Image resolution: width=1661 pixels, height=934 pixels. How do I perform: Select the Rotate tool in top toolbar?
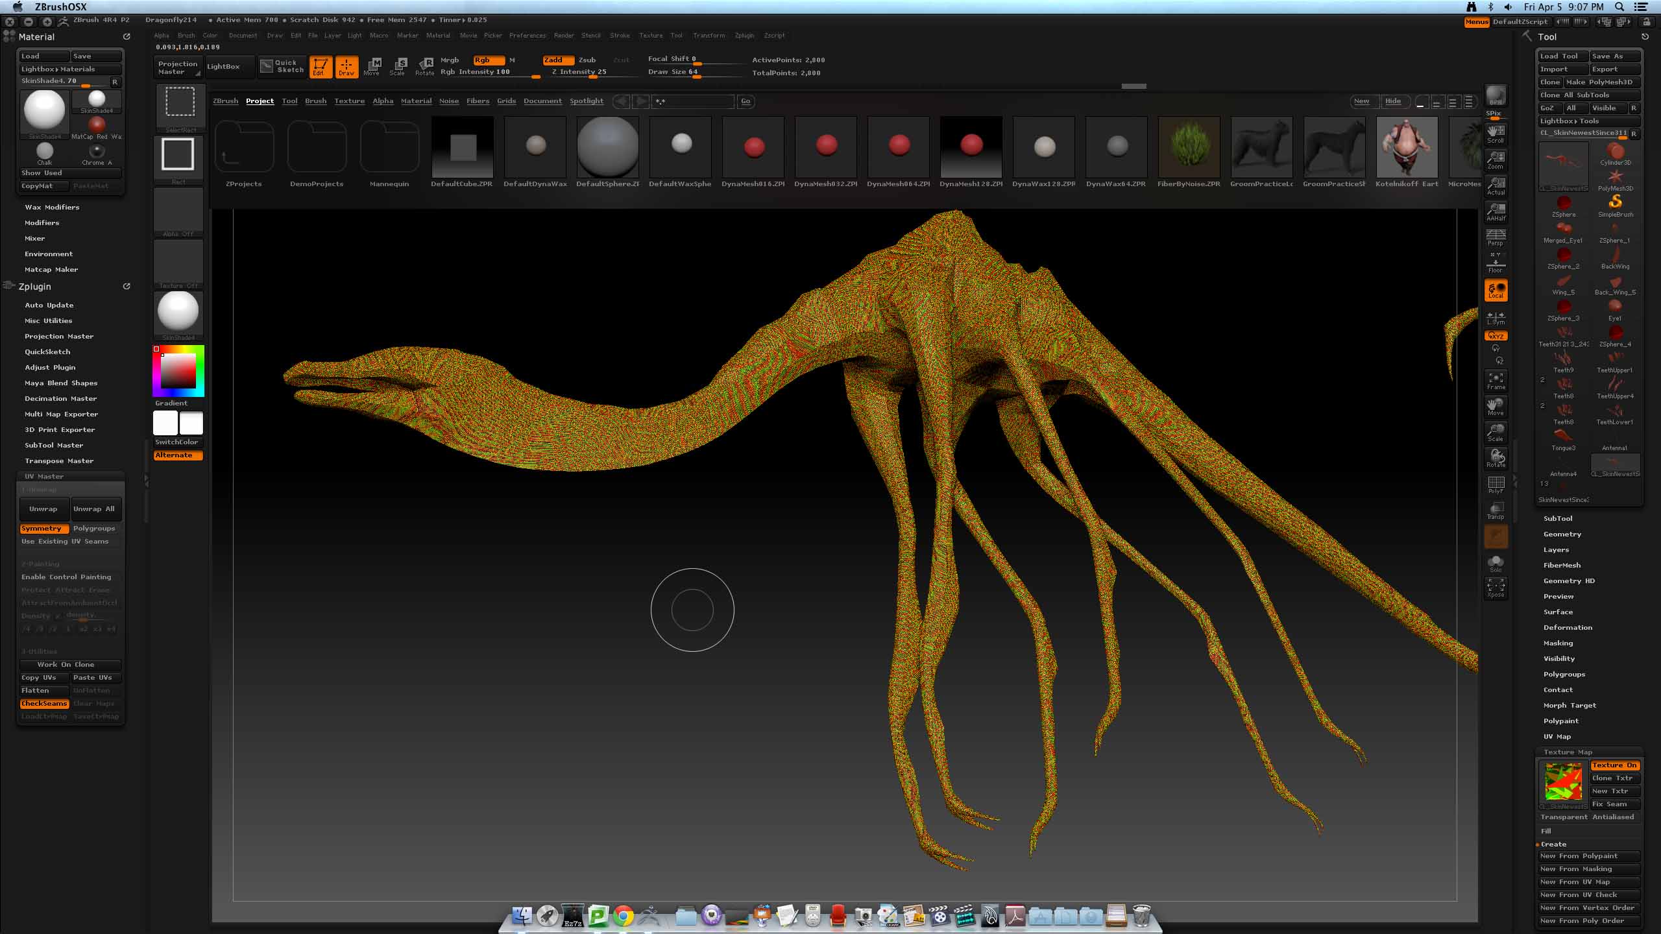point(425,66)
